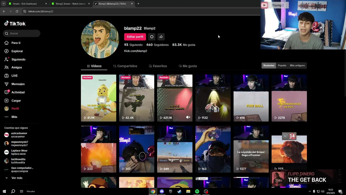Open video with 1122 views
346x195 pixels.
coord(213,98)
